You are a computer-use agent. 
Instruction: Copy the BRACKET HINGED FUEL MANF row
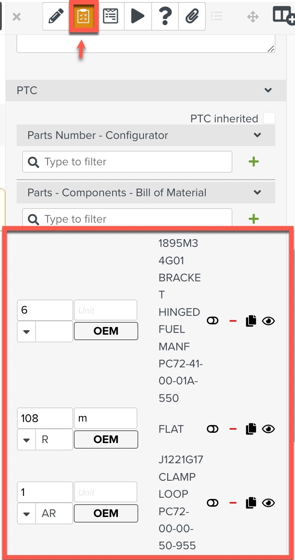point(251,321)
